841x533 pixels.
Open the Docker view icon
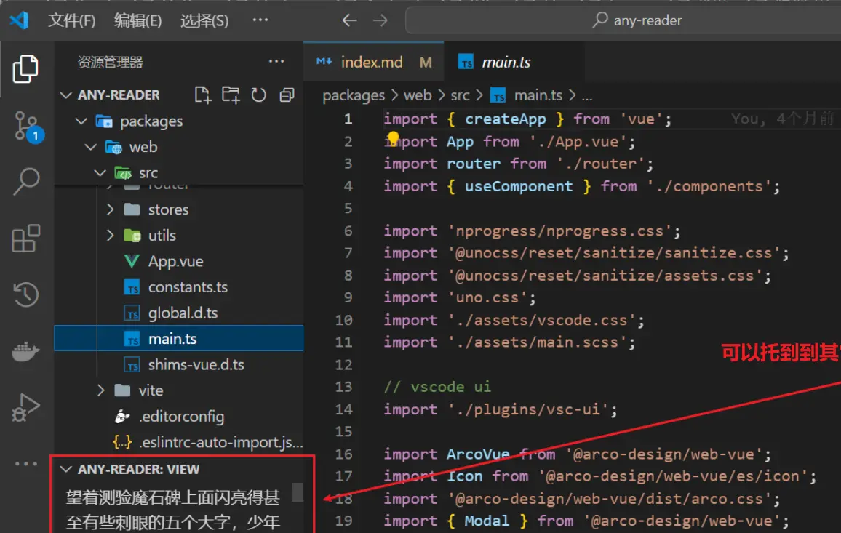[x=26, y=352]
